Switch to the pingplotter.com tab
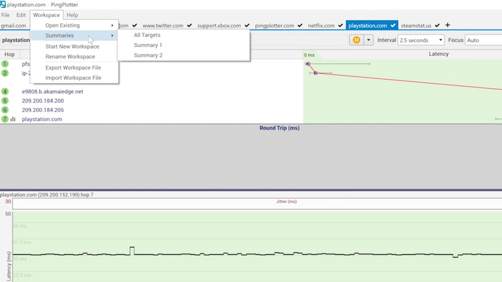502x282 pixels. pos(274,26)
